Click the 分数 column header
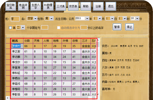Viewport: 153px width, 100px height. click(x=28, y=41)
